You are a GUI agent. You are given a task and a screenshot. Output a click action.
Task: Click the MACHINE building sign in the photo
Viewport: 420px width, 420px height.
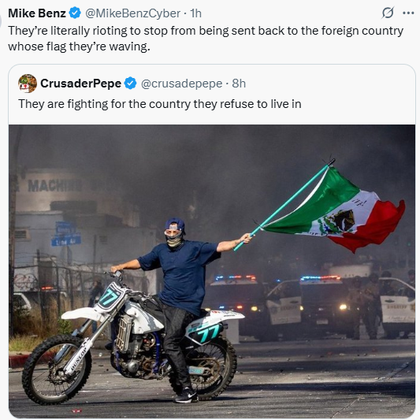coord(55,185)
